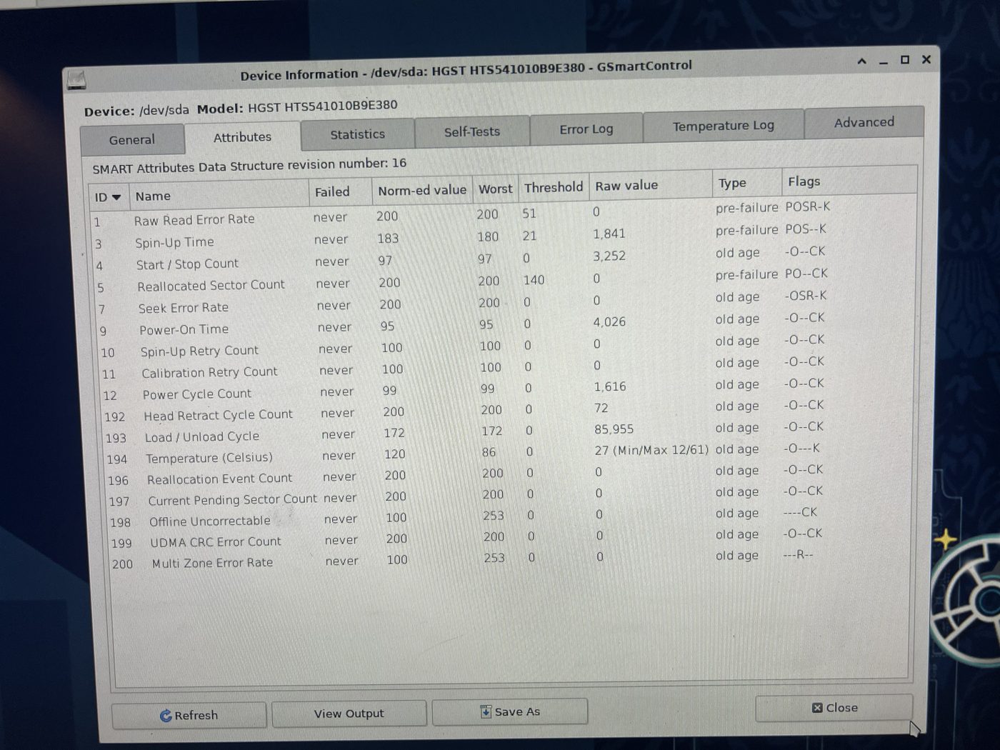Click the Flags column header
The width and height of the screenshot is (1000, 750).
(x=849, y=181)
